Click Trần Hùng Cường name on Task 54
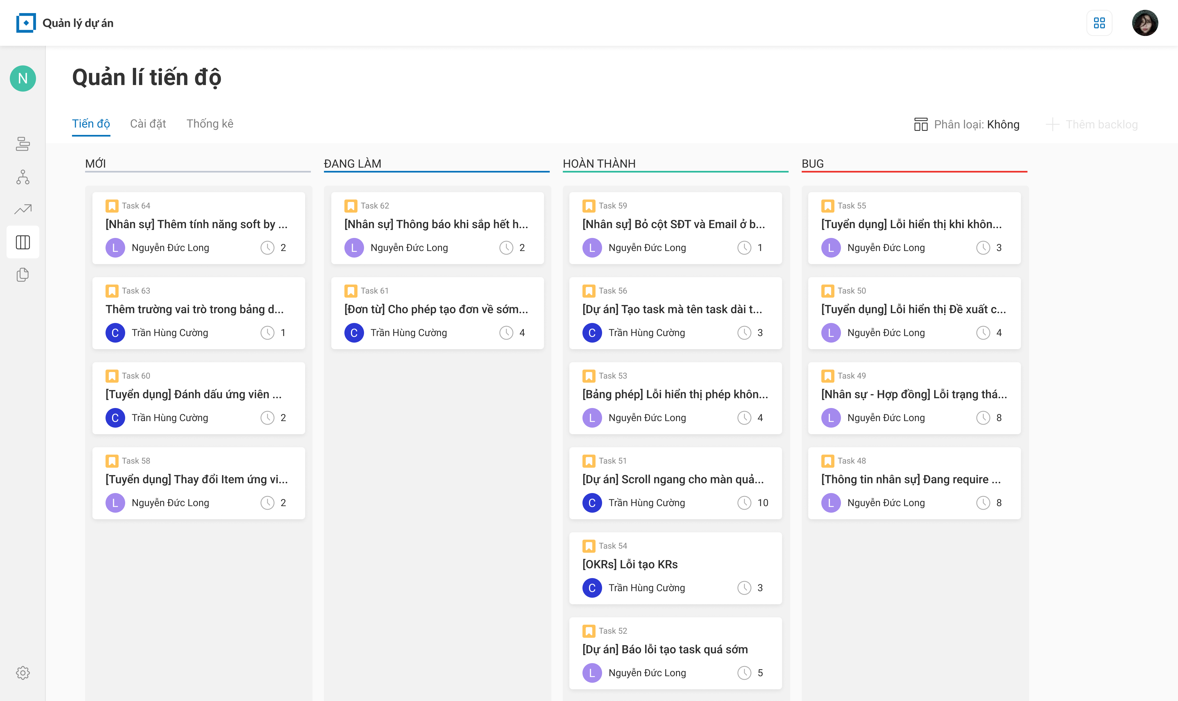1178x701 pixels. pyautogui.click(x=647, y=588)
